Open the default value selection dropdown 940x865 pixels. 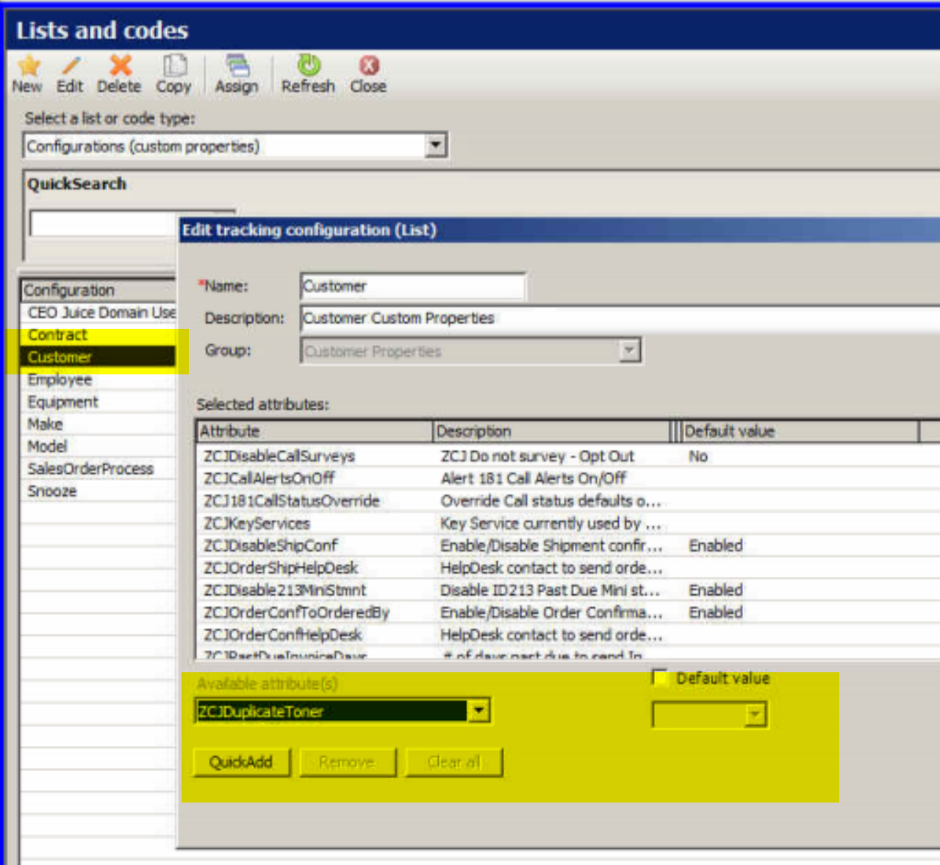pos(755,714)
